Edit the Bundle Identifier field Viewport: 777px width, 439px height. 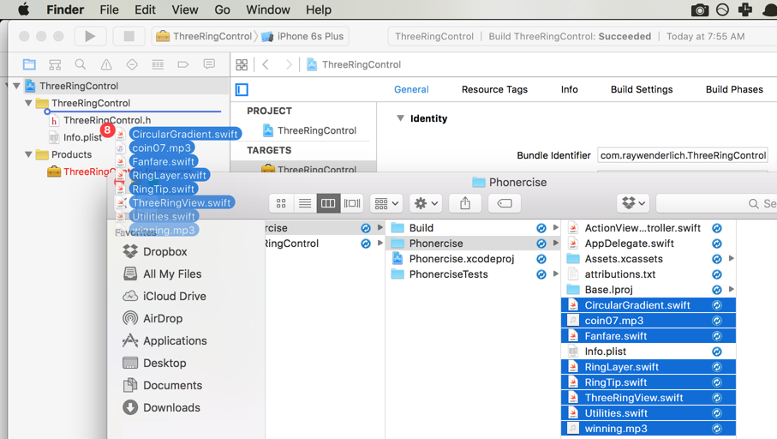684,155
